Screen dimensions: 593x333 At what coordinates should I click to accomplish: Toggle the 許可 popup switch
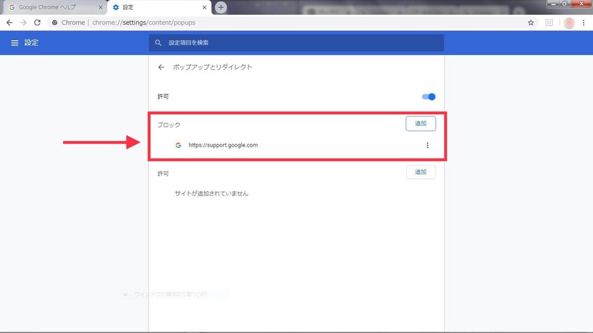click(429, 97)
